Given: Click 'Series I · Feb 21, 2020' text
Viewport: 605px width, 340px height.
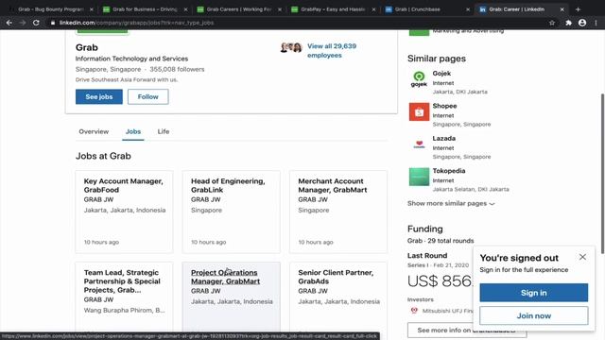Looking at the screenshot, I should pos(438,265).
